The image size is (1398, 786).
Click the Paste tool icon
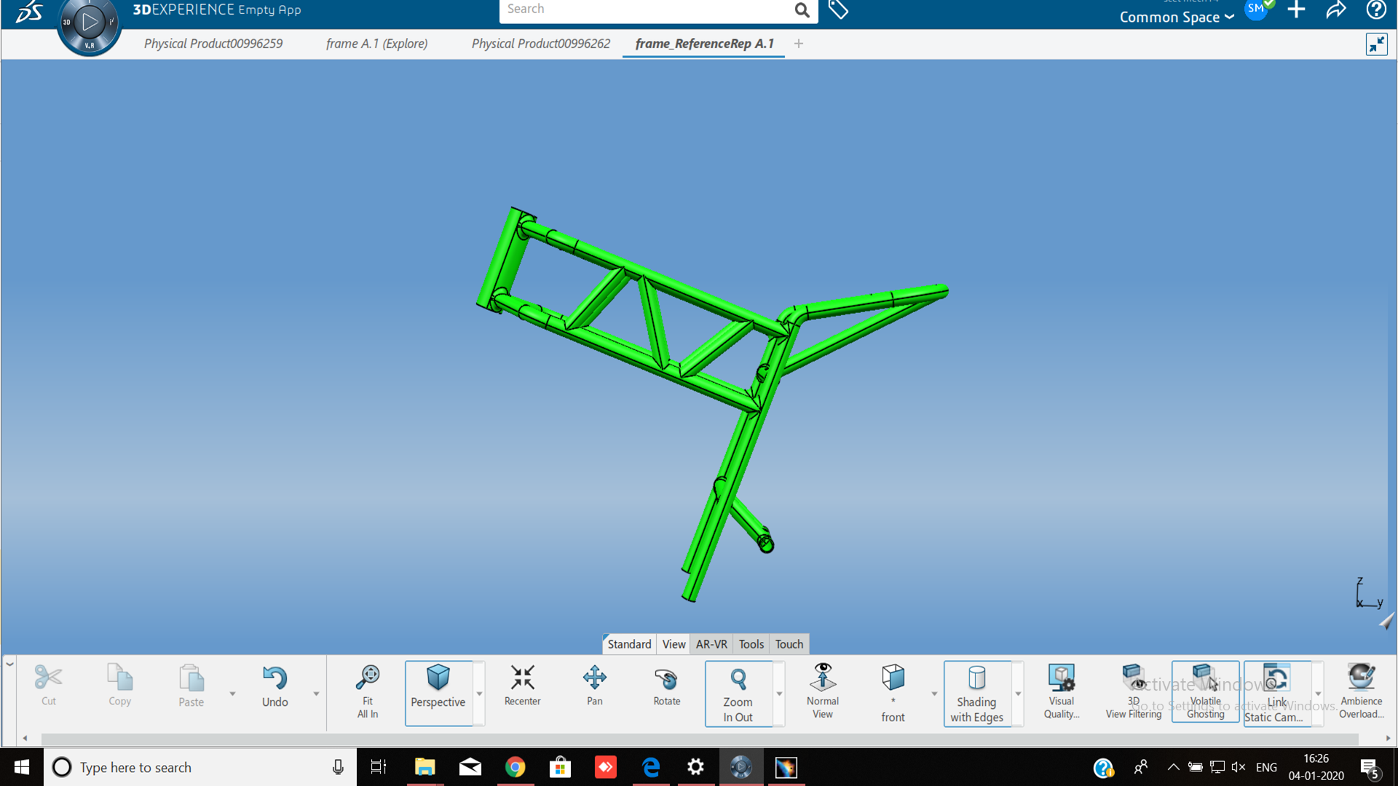pos(191,678)
